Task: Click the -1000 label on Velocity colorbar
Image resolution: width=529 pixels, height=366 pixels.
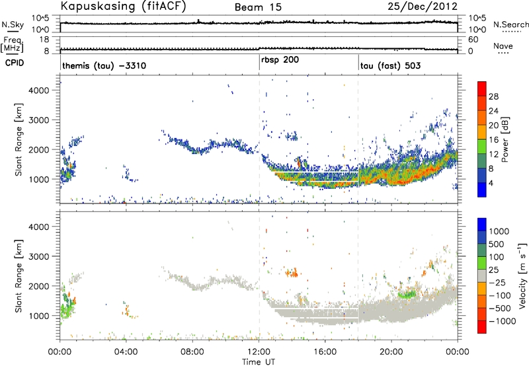Action: [503, 321]
